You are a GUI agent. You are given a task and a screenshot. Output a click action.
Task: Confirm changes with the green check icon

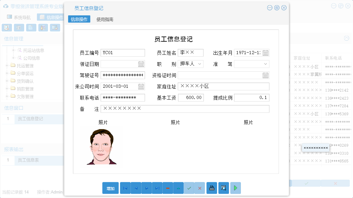point(189,188)
